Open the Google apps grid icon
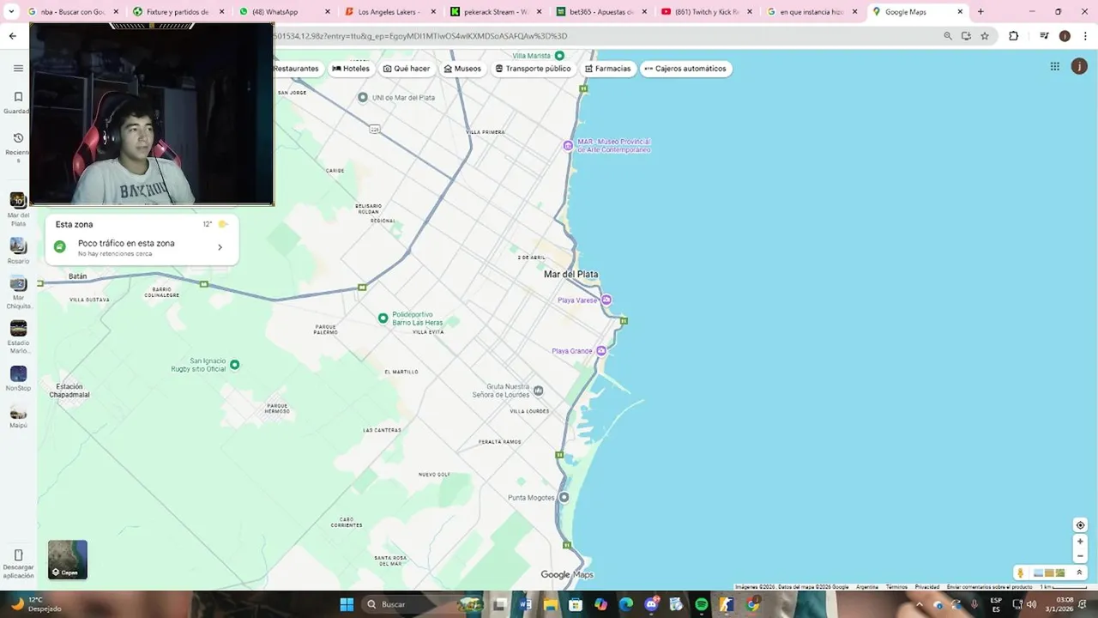 pos(1055,66)
